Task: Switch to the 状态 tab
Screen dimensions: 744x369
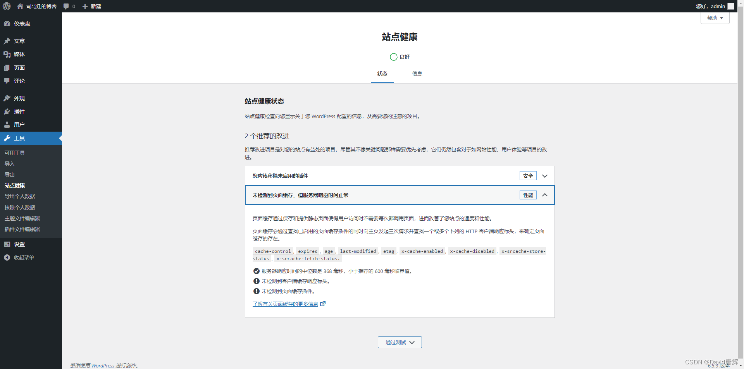Action: click(x=382, y=74)
